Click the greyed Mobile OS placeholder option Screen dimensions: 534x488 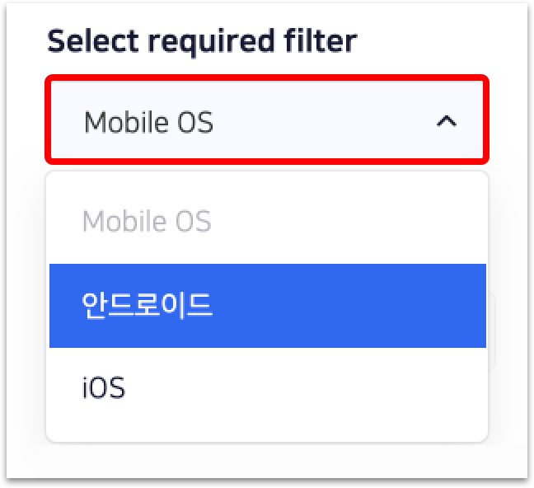(x=148, y=221)
